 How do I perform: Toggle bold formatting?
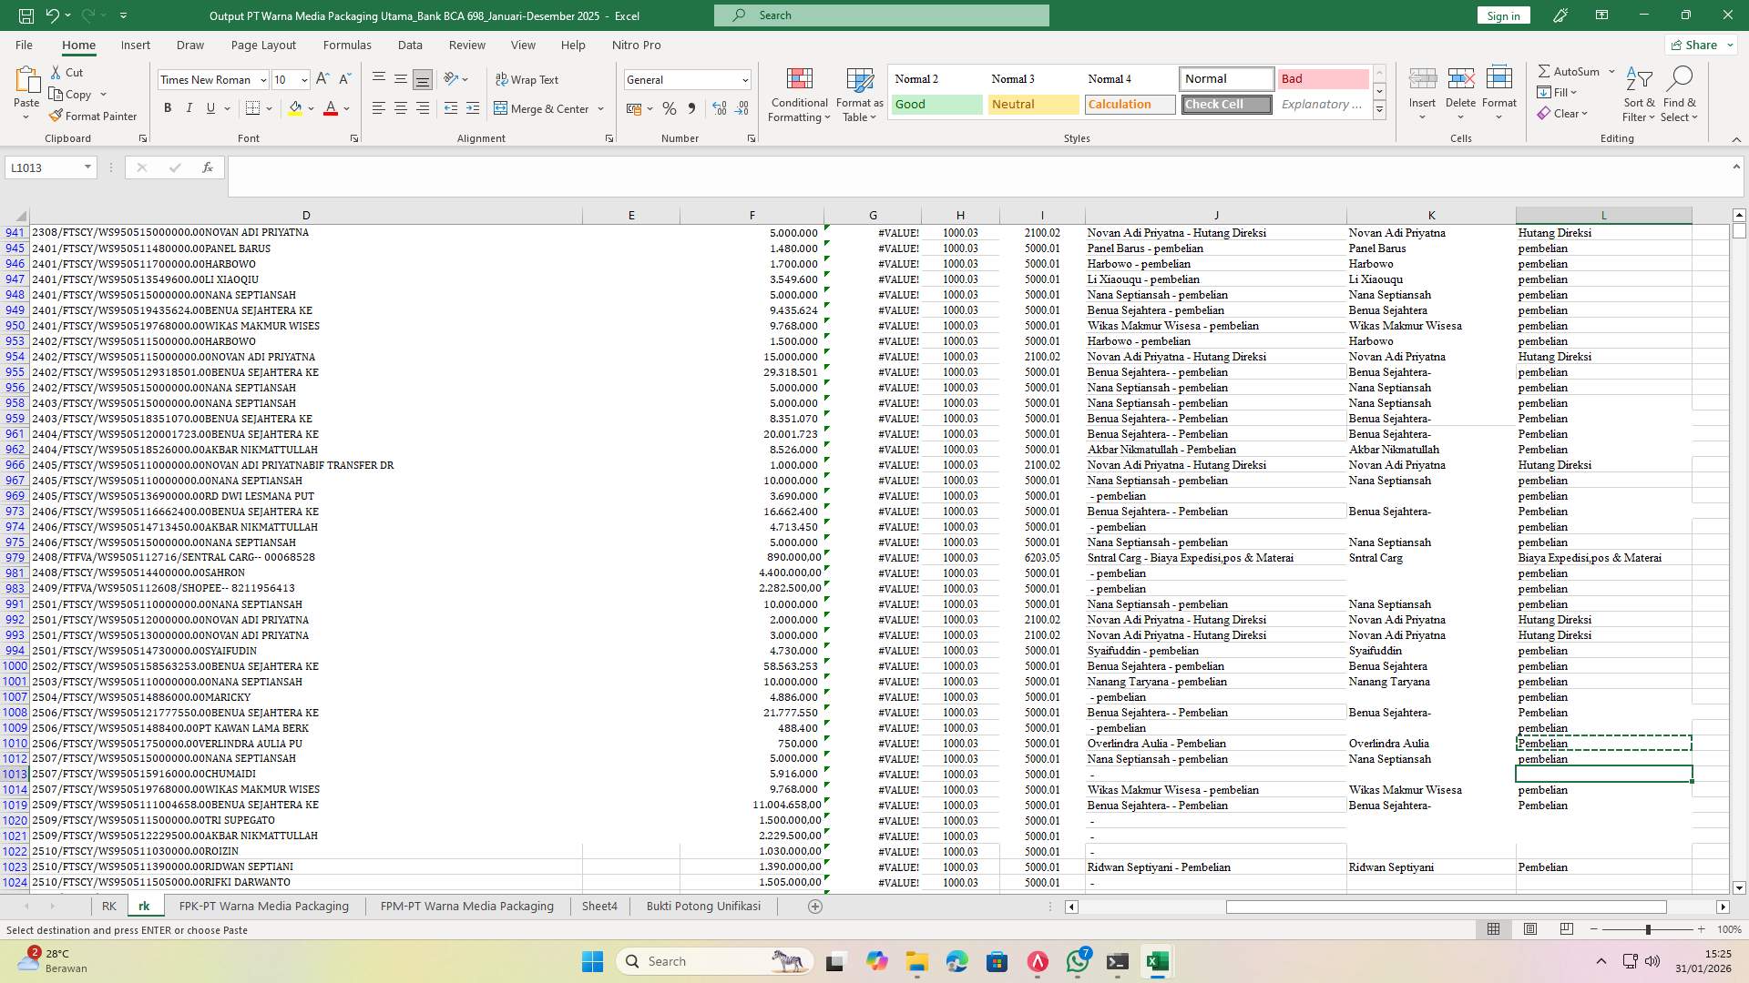tap(168, 107)
